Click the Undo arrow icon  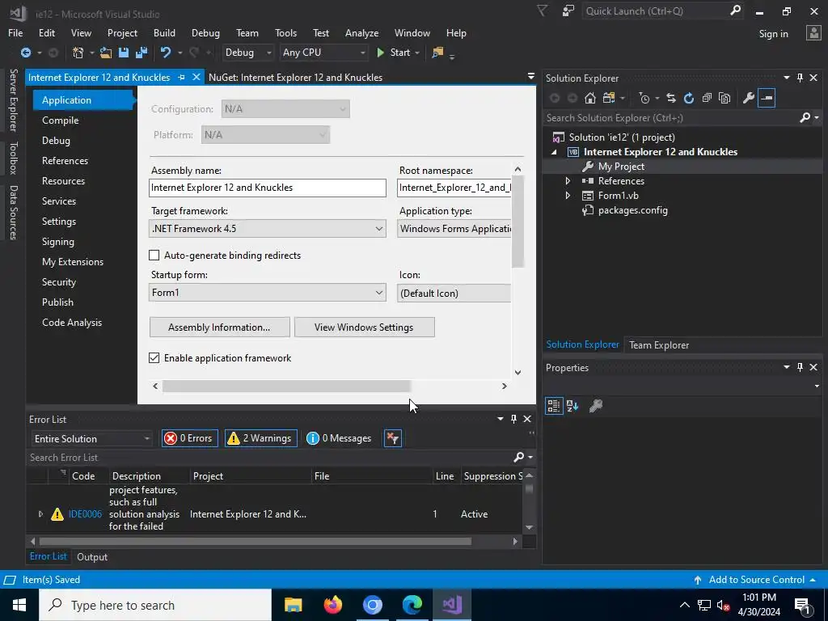click(x=166, y=53)
